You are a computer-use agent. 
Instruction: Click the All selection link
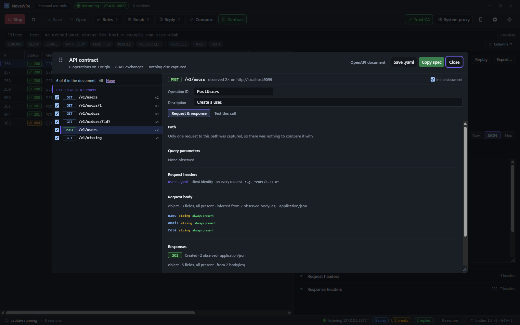pos(101,81)
